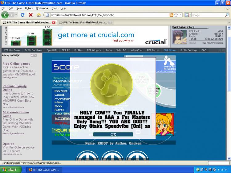This screenshot has width=231, height=173.
Task: Click the search magnifier icon
Action: tap(227, 15)
